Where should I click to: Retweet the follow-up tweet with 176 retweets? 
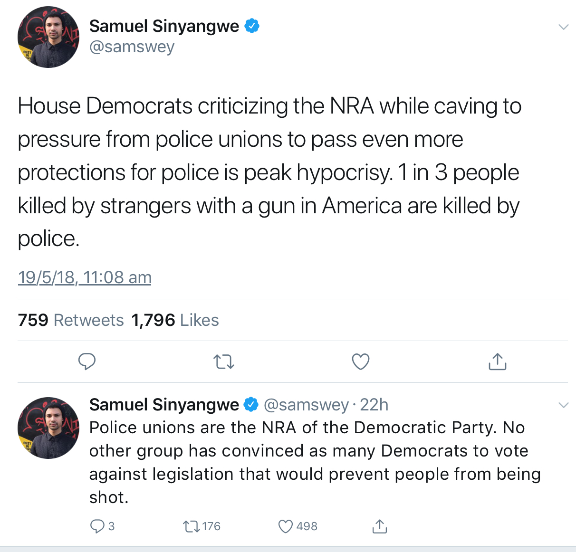pos(202,526)
